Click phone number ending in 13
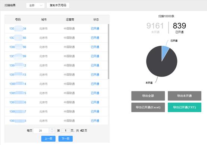 [18, 75]
